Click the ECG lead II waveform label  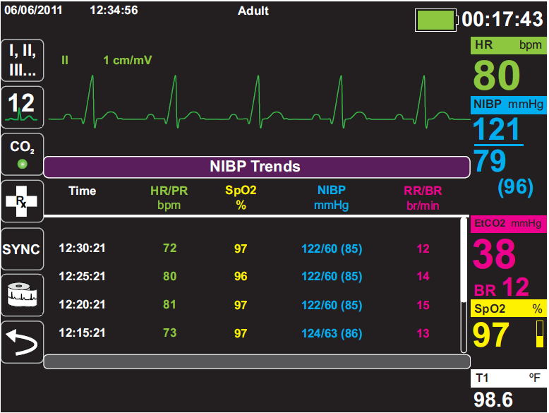(x=65, y=60)
